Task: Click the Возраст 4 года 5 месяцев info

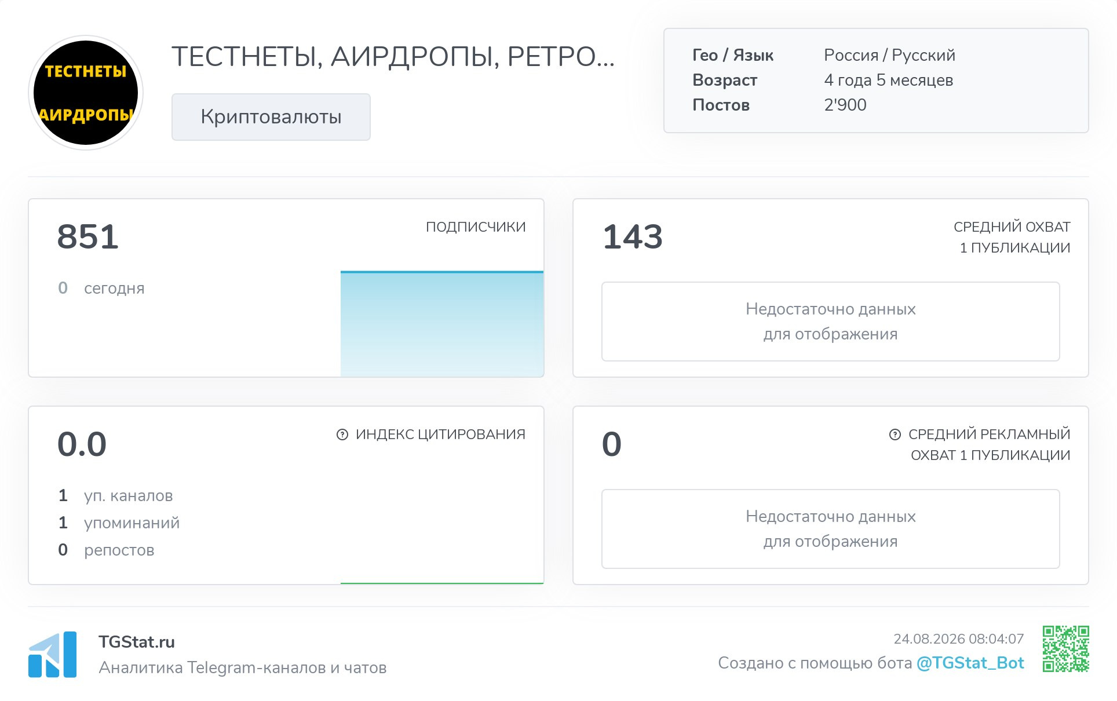Action: point(823,80)
